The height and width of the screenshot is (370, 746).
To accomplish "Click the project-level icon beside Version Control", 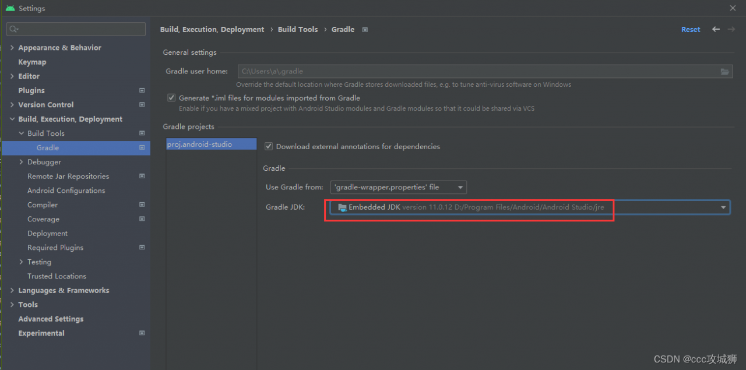I will tap(142, 105).
